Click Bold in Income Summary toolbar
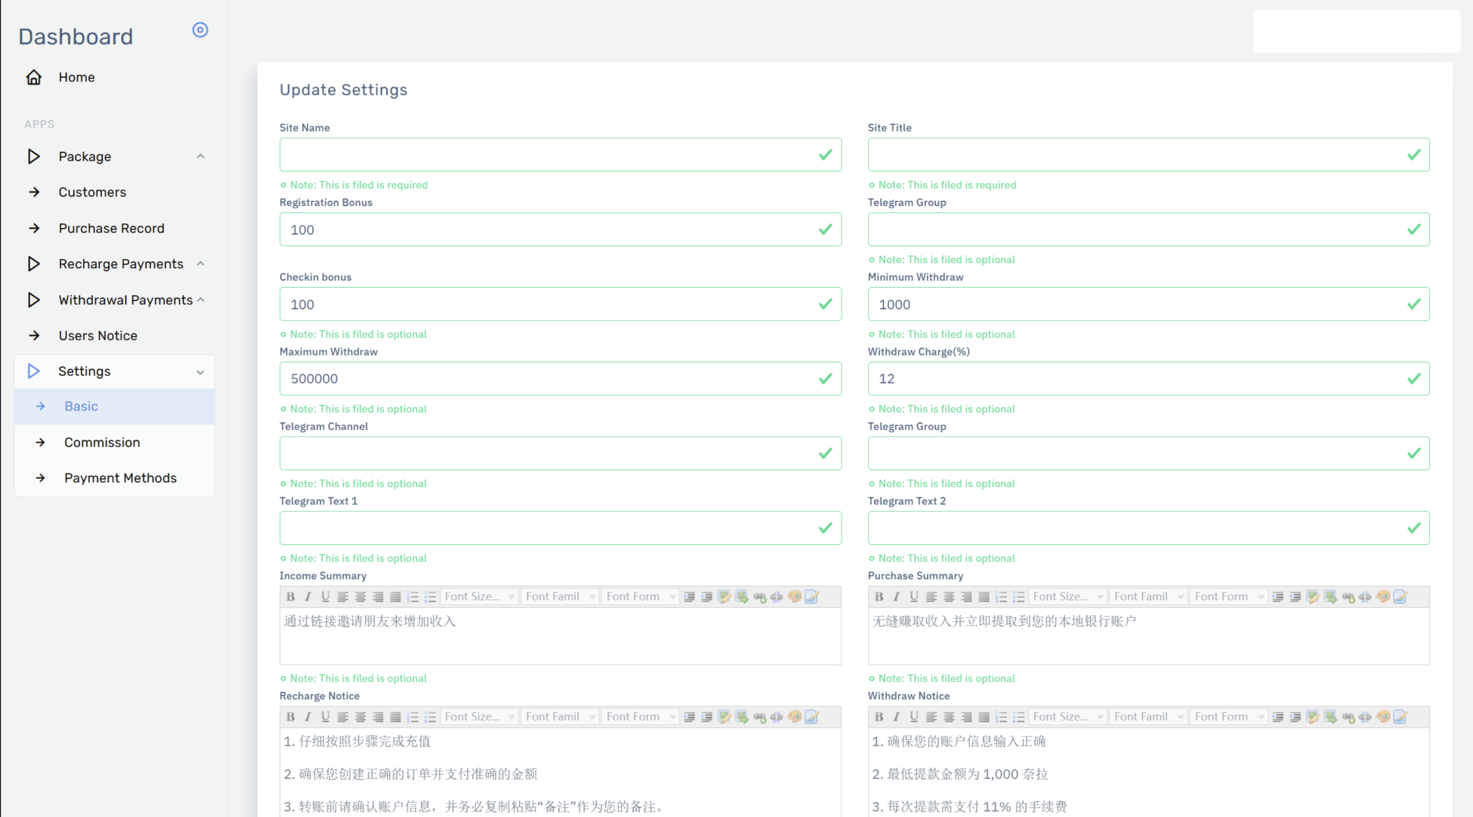Image resolution: width=1473 pixels, height=817 pixels. [291, 597]
